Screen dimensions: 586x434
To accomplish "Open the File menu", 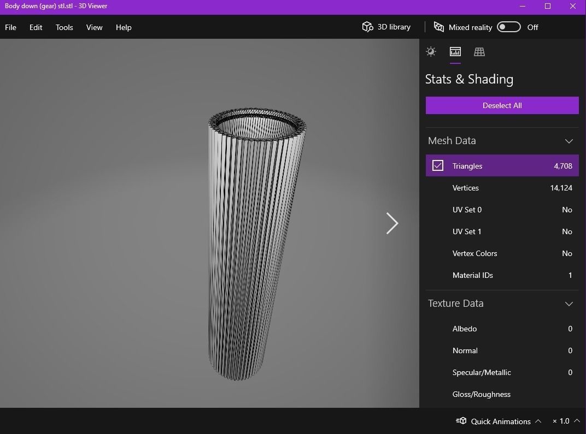I will pyautogui.click(x=10, y=27).
